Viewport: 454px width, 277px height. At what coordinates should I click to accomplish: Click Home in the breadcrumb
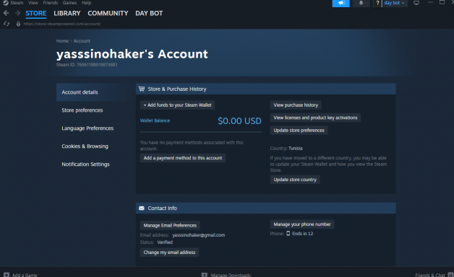point(62,41)
